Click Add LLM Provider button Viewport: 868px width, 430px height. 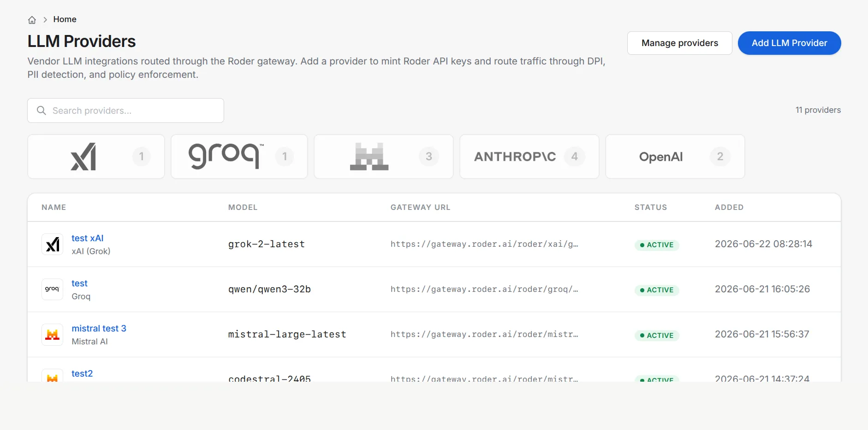pyautogui.click(x=789, y=43)
